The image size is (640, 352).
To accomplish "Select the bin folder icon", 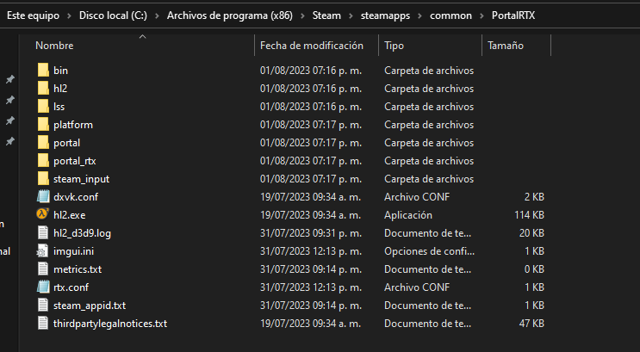I will 44,70.
